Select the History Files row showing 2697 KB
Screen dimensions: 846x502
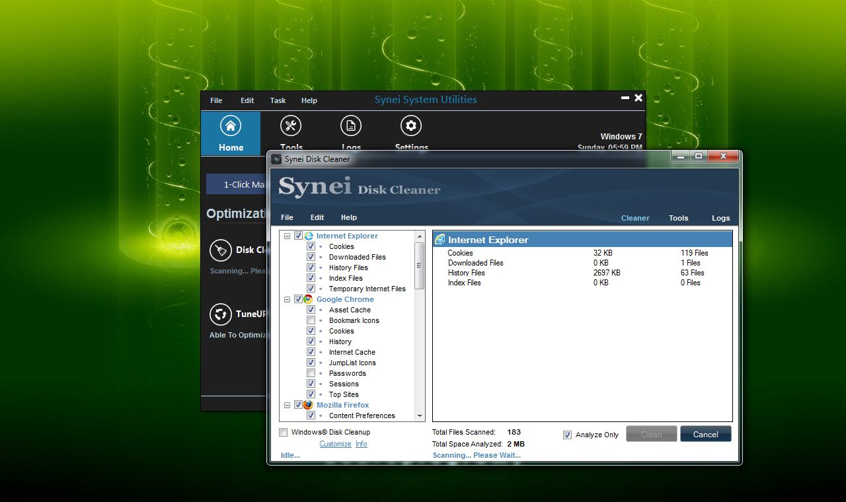pyautogui.click(x=582, y=273)
